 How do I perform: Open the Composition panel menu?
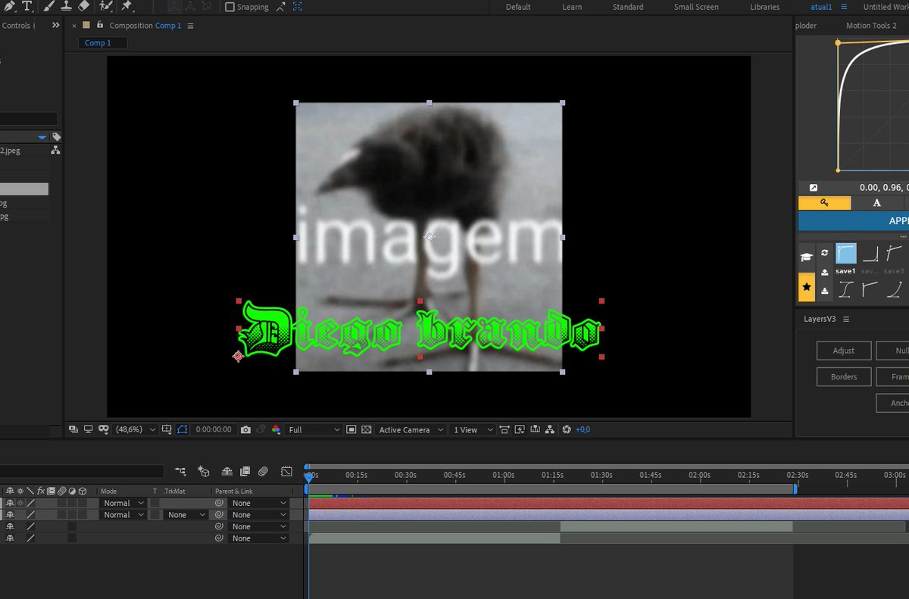click(190, 26)
